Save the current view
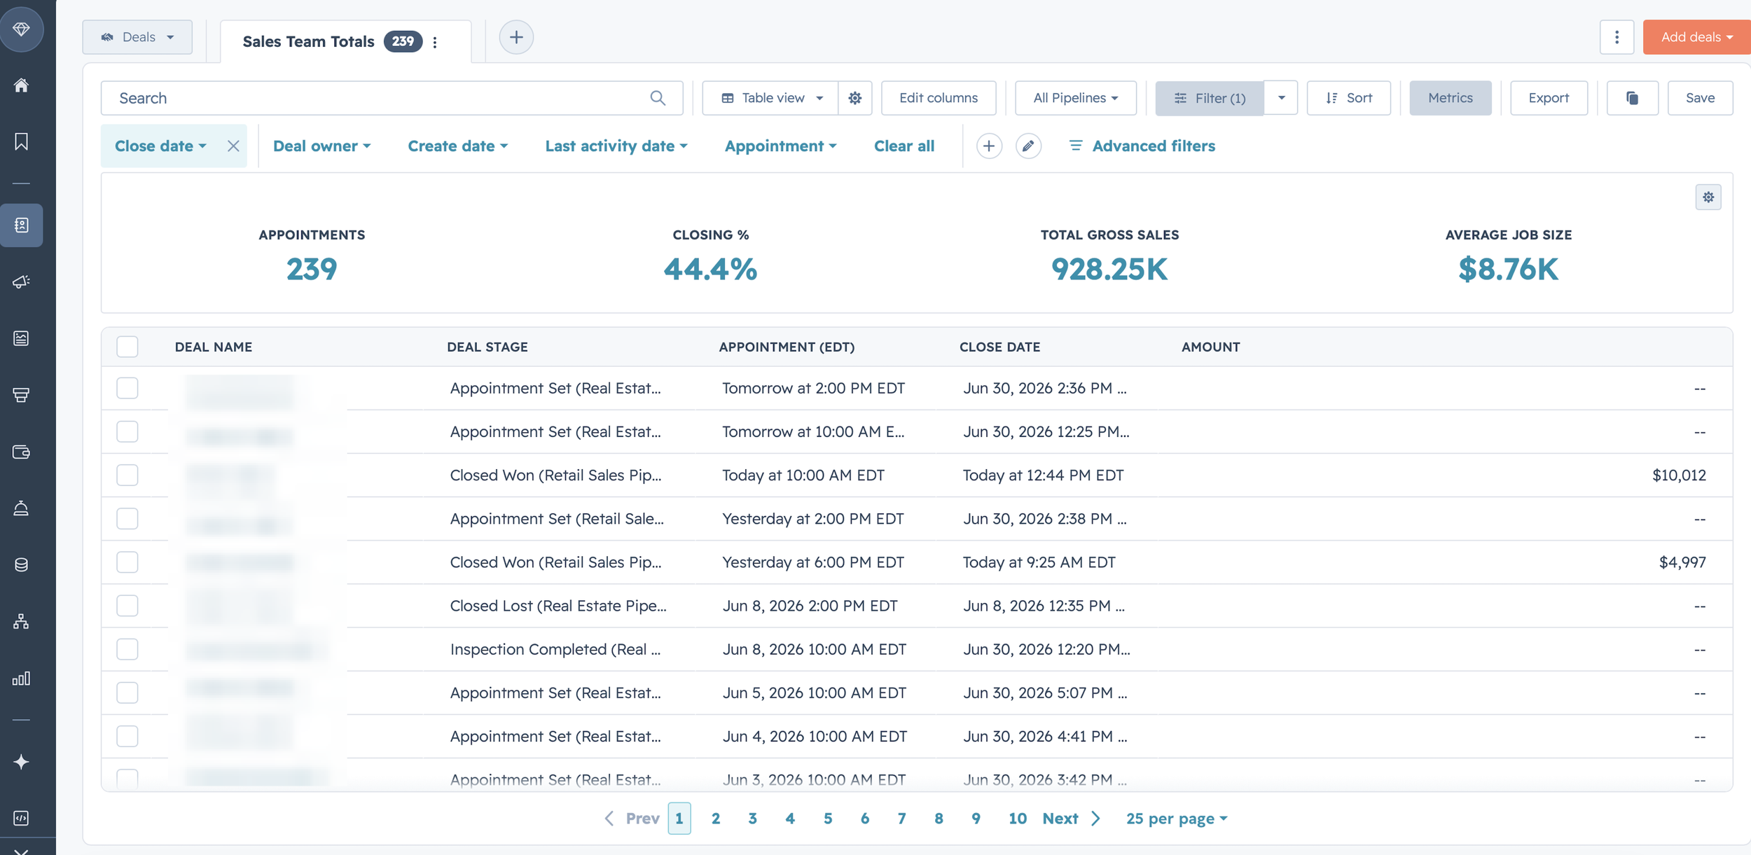 1700,98
